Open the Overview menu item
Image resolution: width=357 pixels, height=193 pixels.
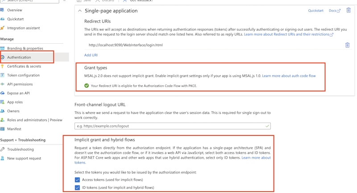coord(15,10)
